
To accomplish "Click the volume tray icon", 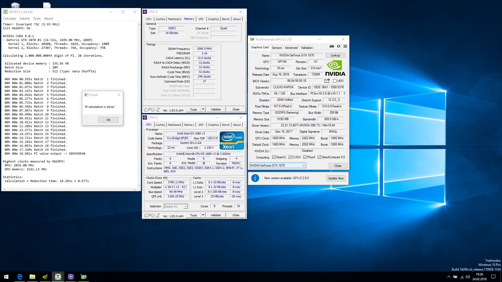I will pos(468,277).
